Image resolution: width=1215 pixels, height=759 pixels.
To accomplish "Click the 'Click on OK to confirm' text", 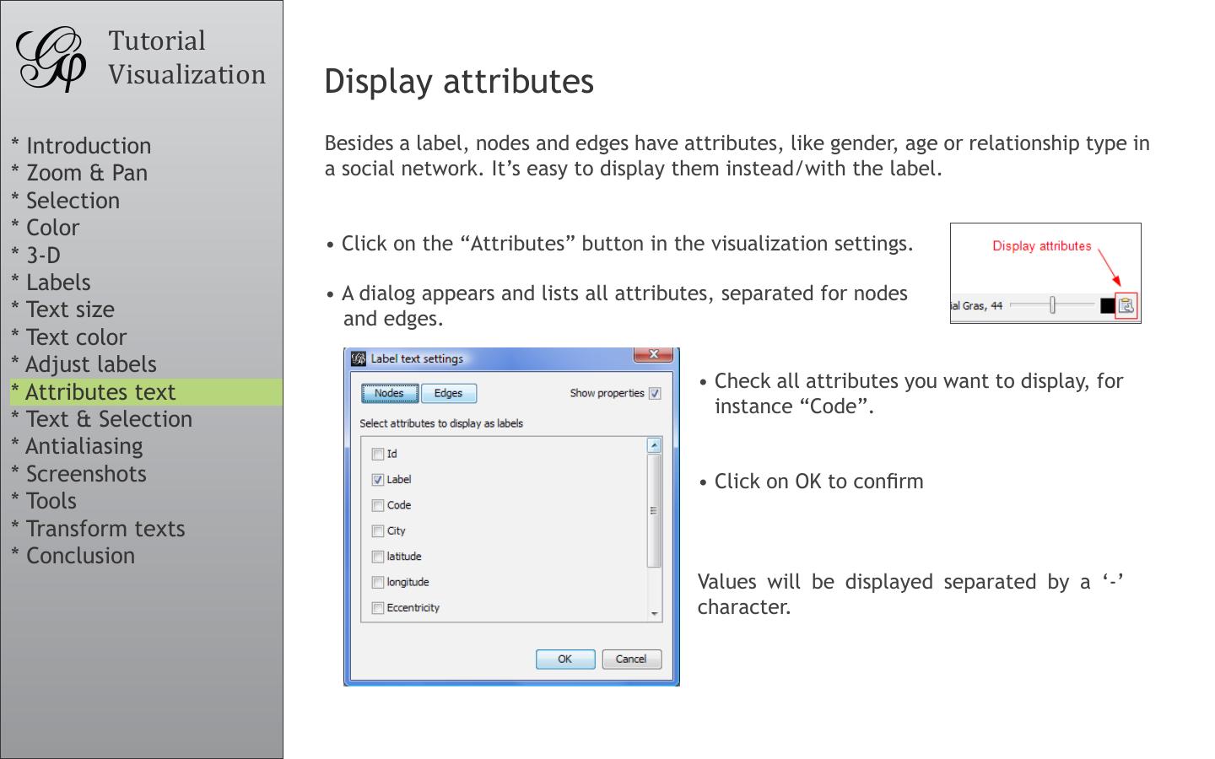I will click(x=818, y=482).
